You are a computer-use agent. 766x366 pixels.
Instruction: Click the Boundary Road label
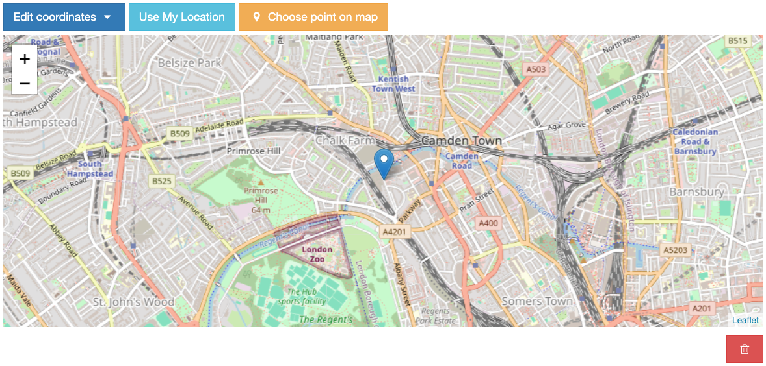click(64, 192)
